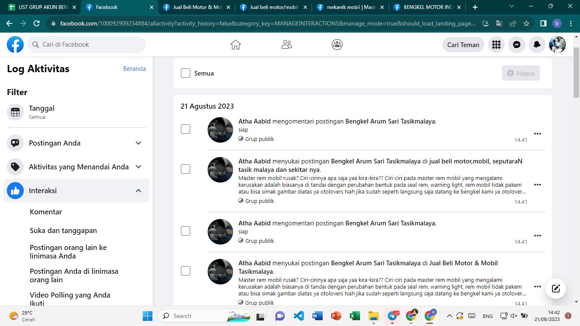Viewport: 580px width, 326px height.
Task: Open the Beranda link in Log Aktivitas
Action: (135, 69)
